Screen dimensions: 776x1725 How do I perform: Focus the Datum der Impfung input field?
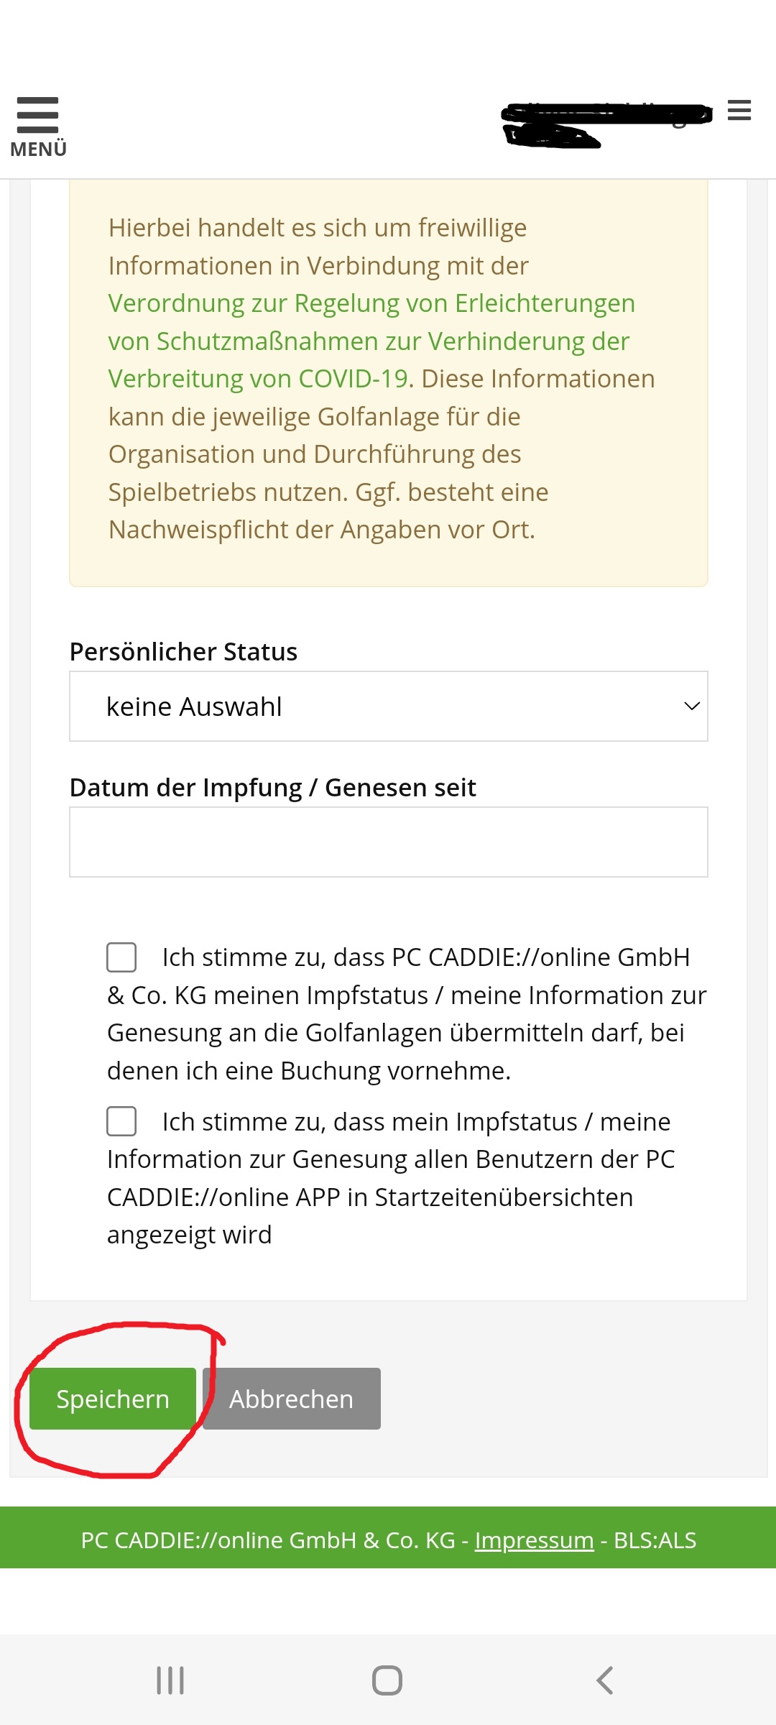pyautogui.click(x=389, y=842)
